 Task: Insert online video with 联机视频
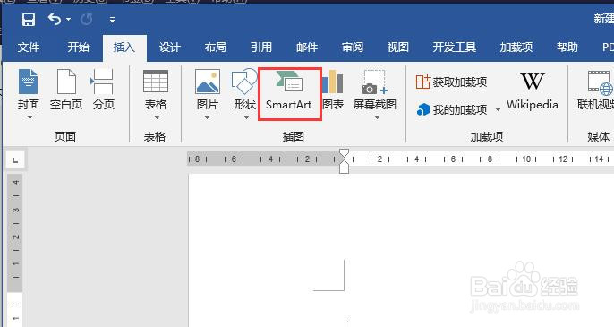[x=595, y=90]
